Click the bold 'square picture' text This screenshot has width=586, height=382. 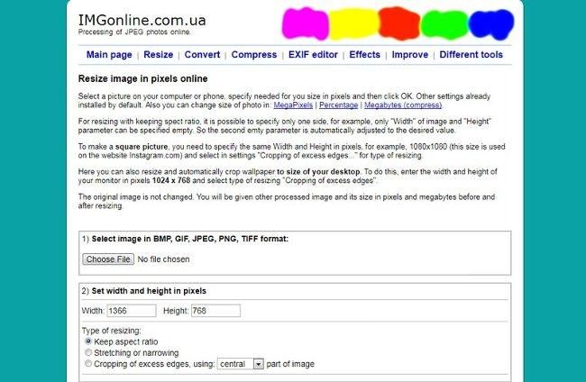pos(142,147)
